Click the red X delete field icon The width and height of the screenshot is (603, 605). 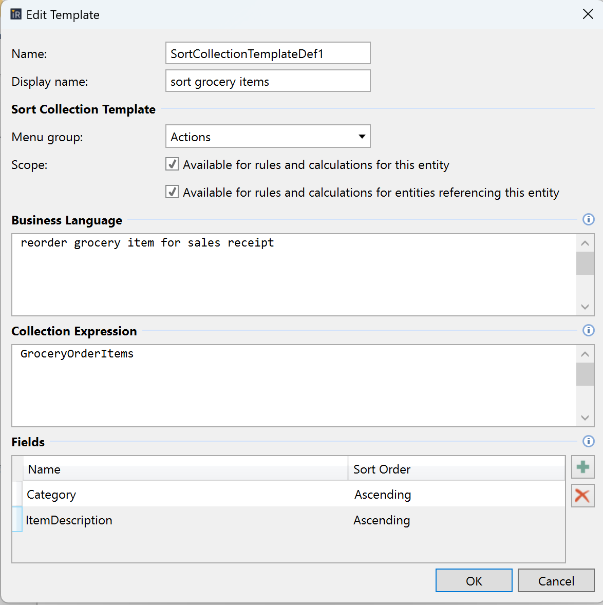click(x=582, y=496)
